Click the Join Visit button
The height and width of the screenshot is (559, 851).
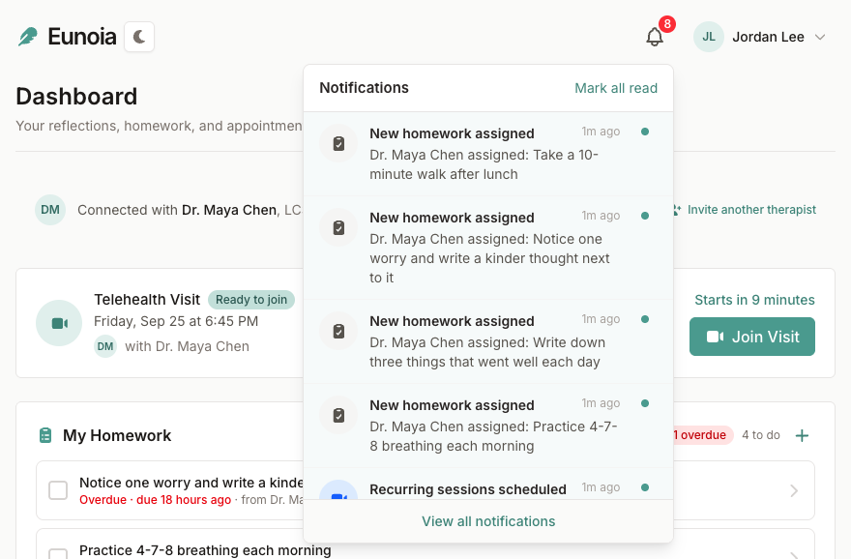click(x=752, y=337)
